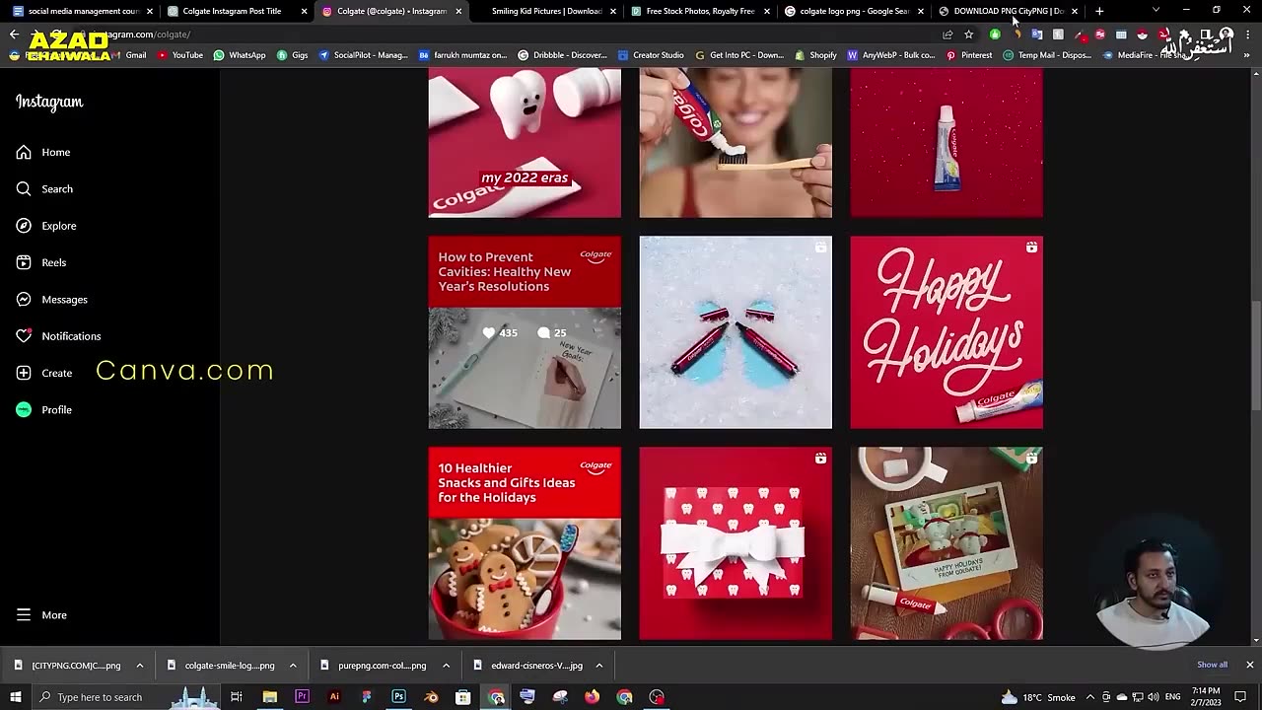Open Creator Studio bookmark

pyautogui.click(x=652, y=55)
